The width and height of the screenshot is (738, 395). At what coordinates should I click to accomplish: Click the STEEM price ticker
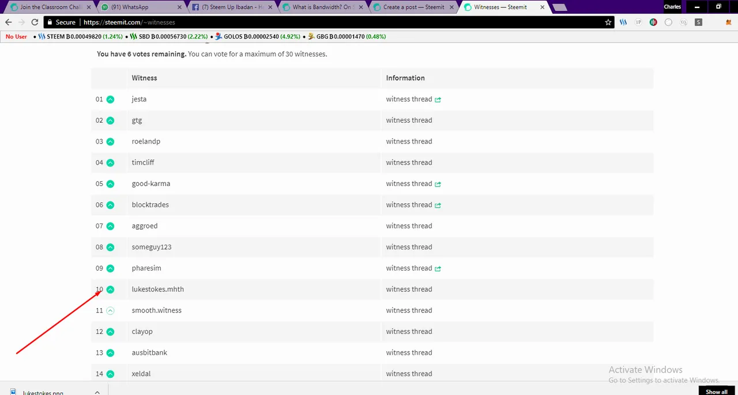pyautogui.click(x=80, y=36)
